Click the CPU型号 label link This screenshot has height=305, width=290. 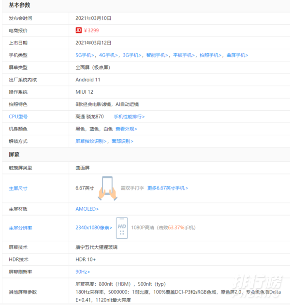click(18, 116)
